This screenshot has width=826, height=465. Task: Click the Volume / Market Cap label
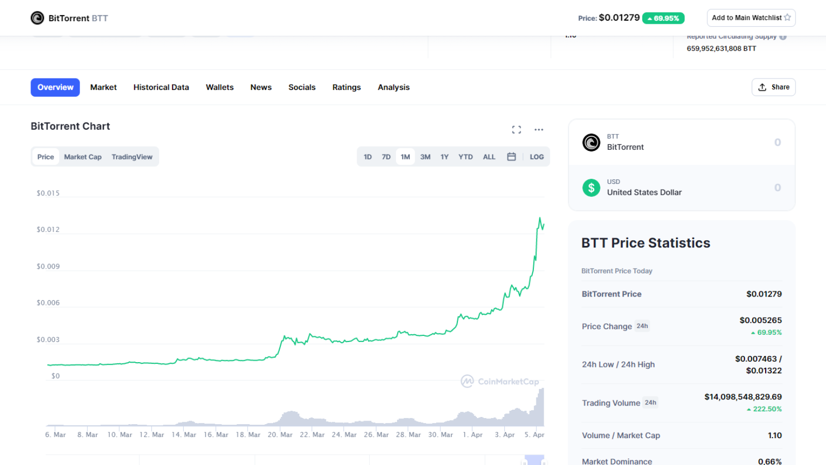coord(621,436)
